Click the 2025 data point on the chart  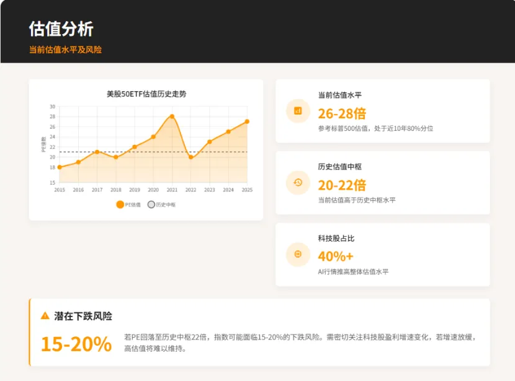[247, 121]
